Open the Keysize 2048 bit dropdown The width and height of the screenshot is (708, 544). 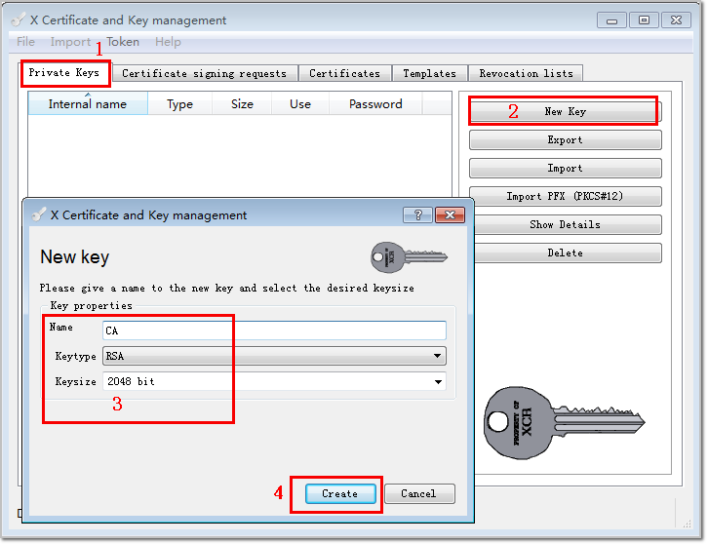pos(438,381)
